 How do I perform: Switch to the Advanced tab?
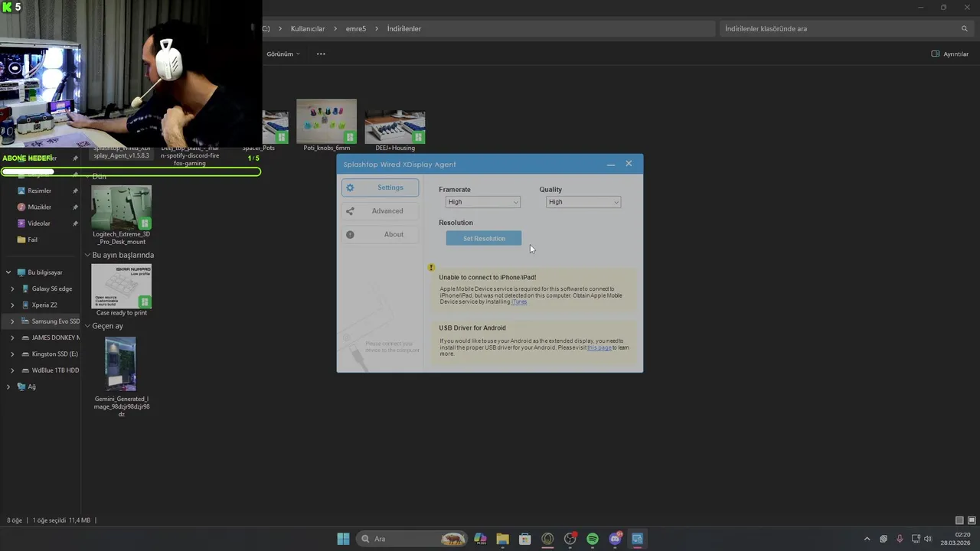pyautogui.click(x=380, y=211)
